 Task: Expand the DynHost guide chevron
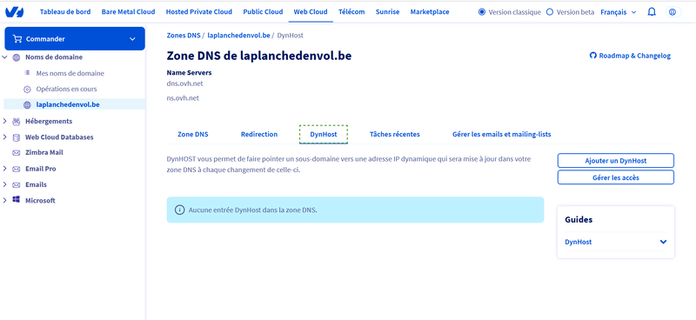click(663, 242)
